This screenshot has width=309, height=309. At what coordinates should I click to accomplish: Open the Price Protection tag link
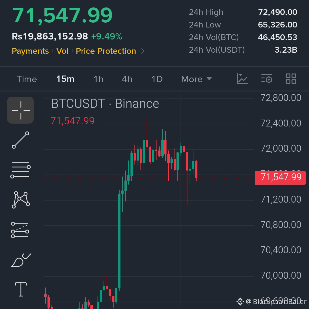[106, 51]
